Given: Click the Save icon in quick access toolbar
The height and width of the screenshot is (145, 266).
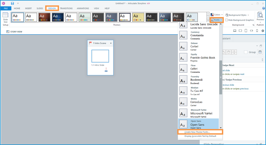Looking at the screenshot, I should click(x=12, y=3).
